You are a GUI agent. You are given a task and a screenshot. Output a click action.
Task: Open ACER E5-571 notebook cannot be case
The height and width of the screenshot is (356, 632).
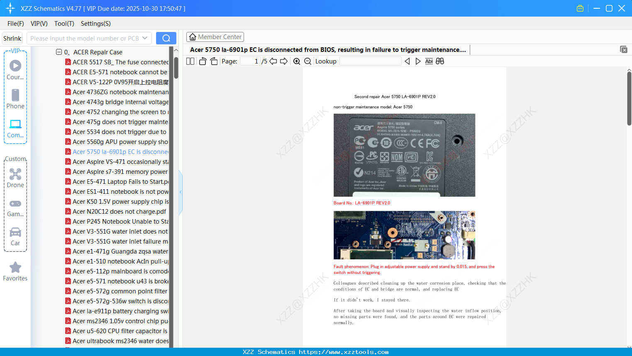coord(117,72)
